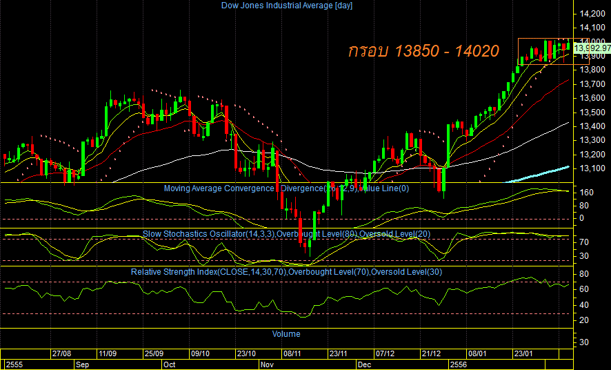Select the 13,800 price axis label
611x370 pixels.
(x=592, y=70)
